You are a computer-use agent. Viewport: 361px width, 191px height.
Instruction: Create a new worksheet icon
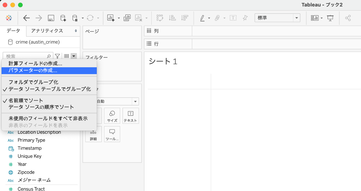pyautogui.click(x=111, y=18)
